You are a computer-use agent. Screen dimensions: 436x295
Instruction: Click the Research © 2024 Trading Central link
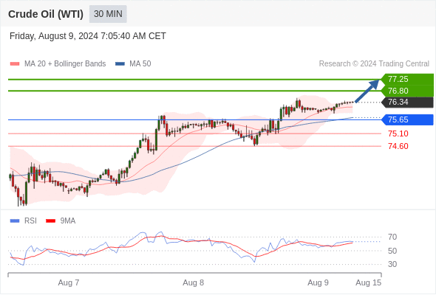pos(374,64)
